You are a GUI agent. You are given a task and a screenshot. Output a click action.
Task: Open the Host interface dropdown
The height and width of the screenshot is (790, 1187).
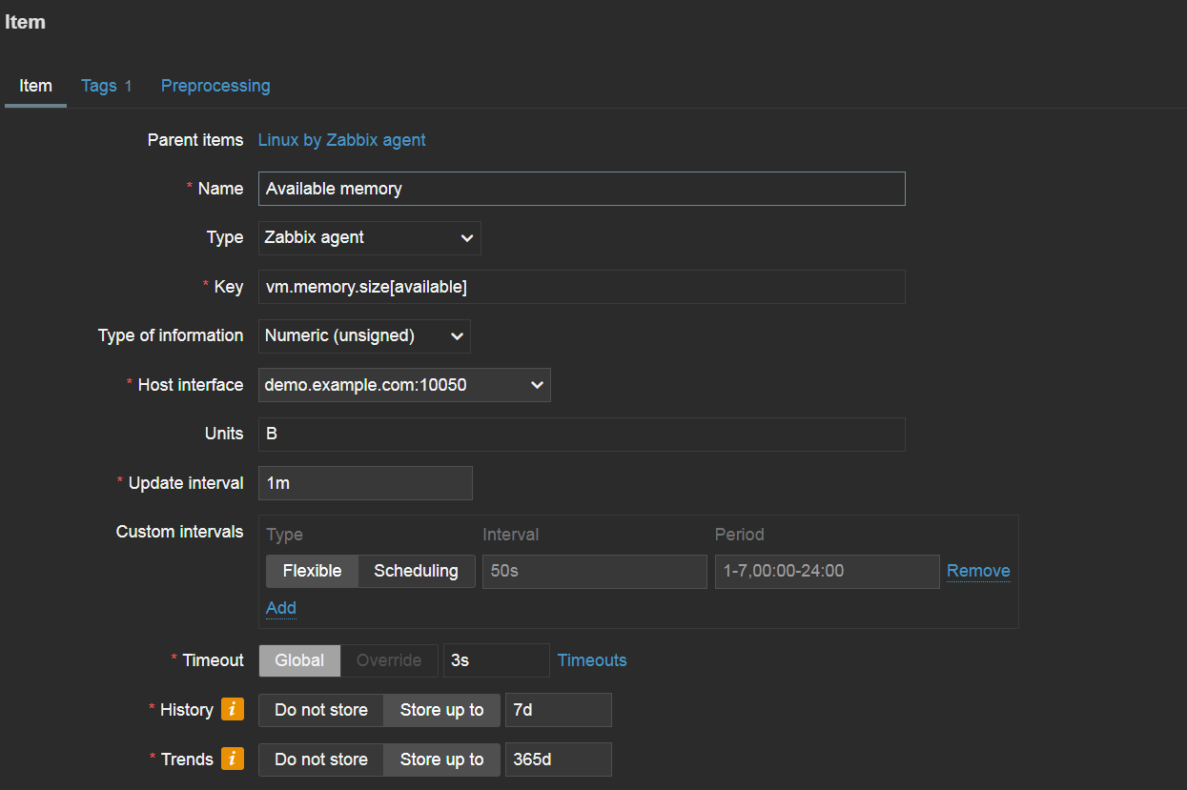pyautogui.click(x=404, y=385)
